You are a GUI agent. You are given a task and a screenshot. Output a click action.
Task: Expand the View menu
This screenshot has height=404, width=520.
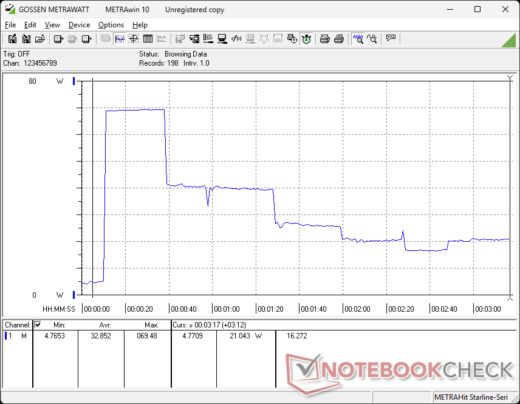pyautogui.click(x=52, y=25)
